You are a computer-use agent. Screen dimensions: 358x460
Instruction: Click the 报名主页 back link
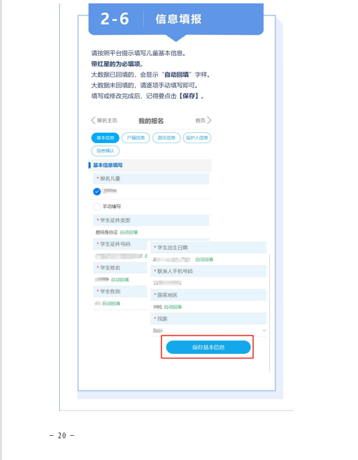point(107,121)
